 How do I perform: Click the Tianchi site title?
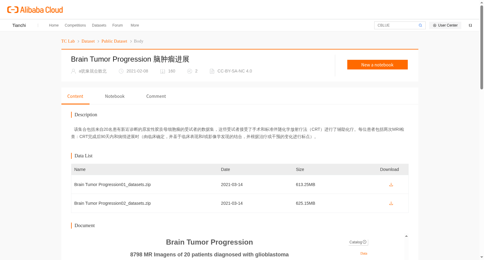pyautogui.click(x=19, y=25)
